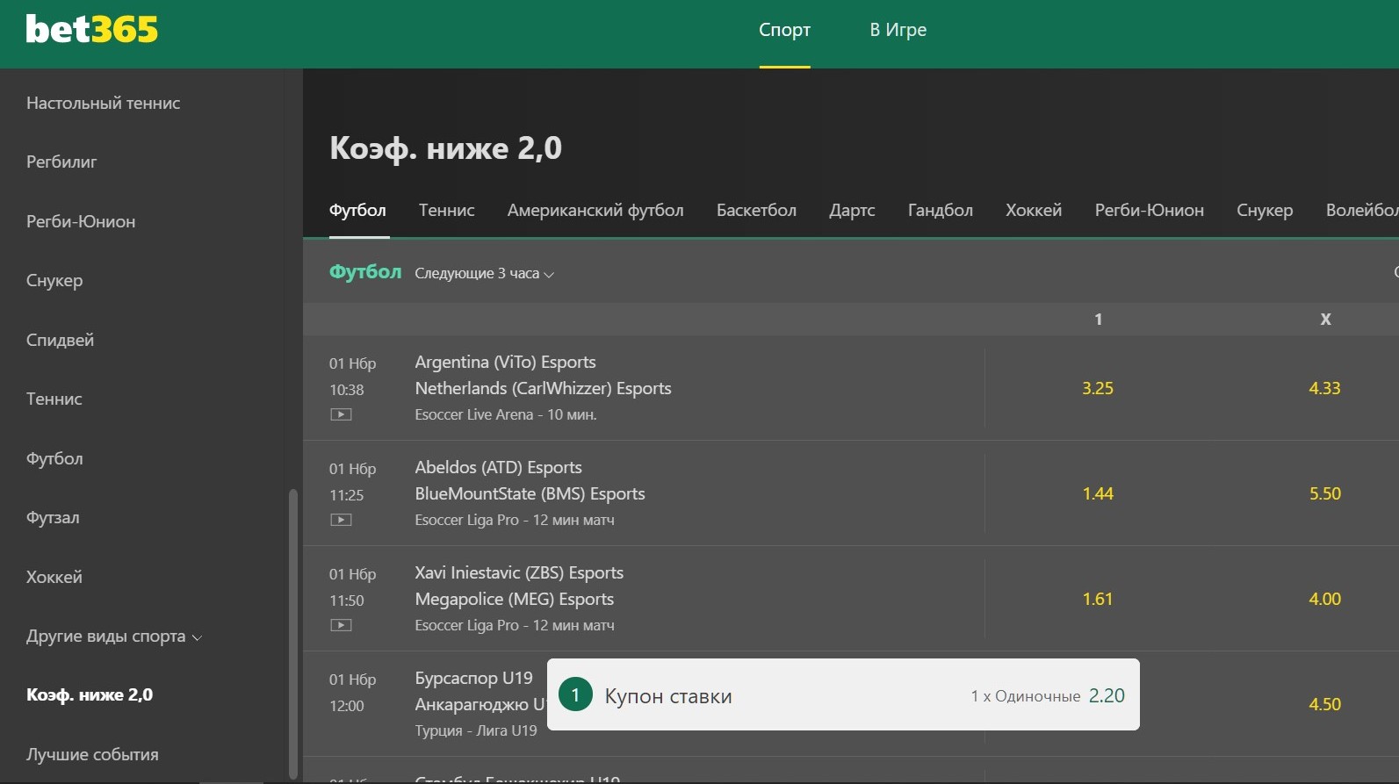Open the Следующие 3 часа time dropdown
The width and height of the screenshot is (1399, 784).
pos(484,274)
